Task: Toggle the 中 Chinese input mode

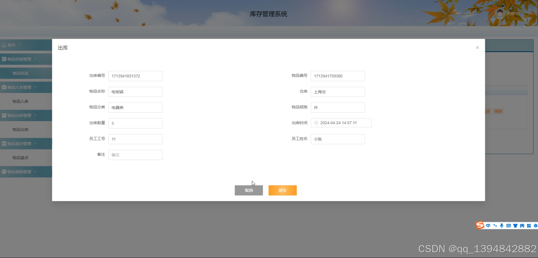Action: pyautogui.click(x=488, y=226)
